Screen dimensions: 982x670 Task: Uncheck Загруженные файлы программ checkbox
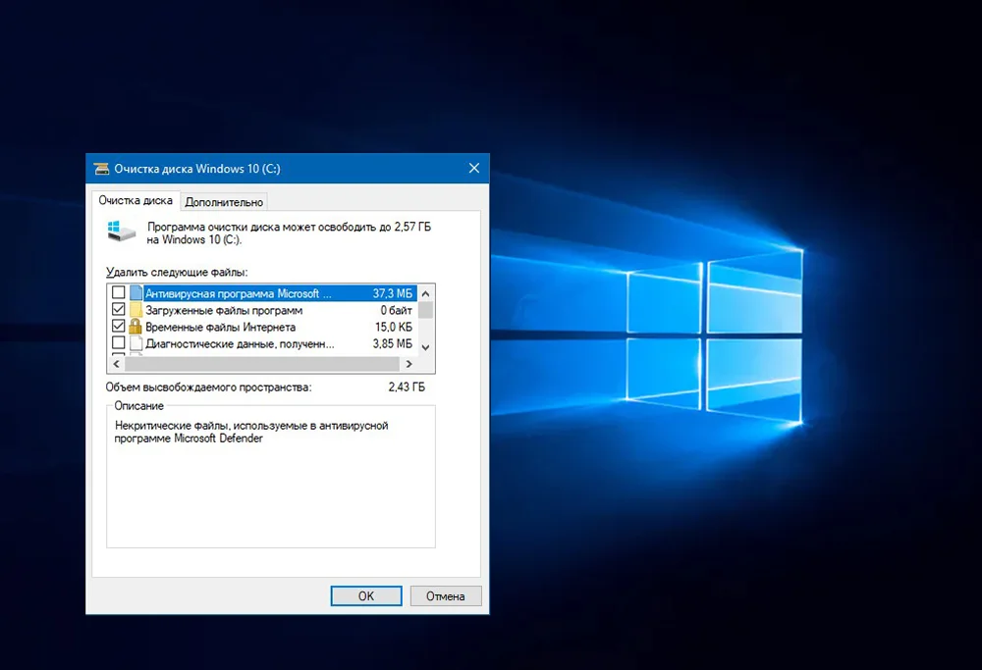119,310
